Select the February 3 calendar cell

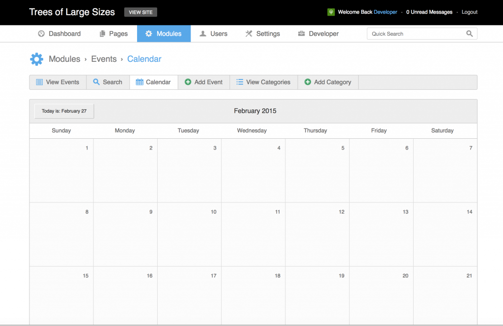(189, 171)
